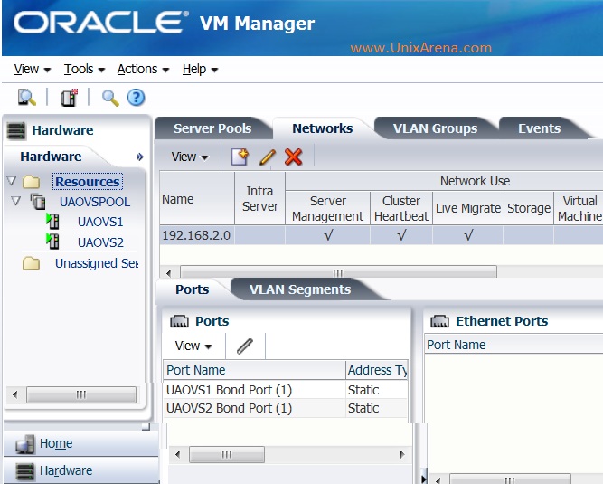
Task: Click the pencil Edit Network icon
Action: [268, 157]
